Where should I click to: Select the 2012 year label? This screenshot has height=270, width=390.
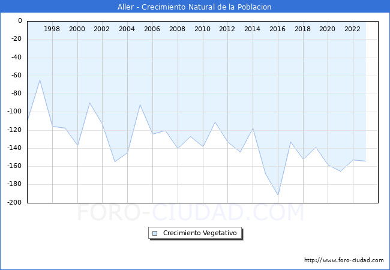pyautogui.click(x=227, y=29)
